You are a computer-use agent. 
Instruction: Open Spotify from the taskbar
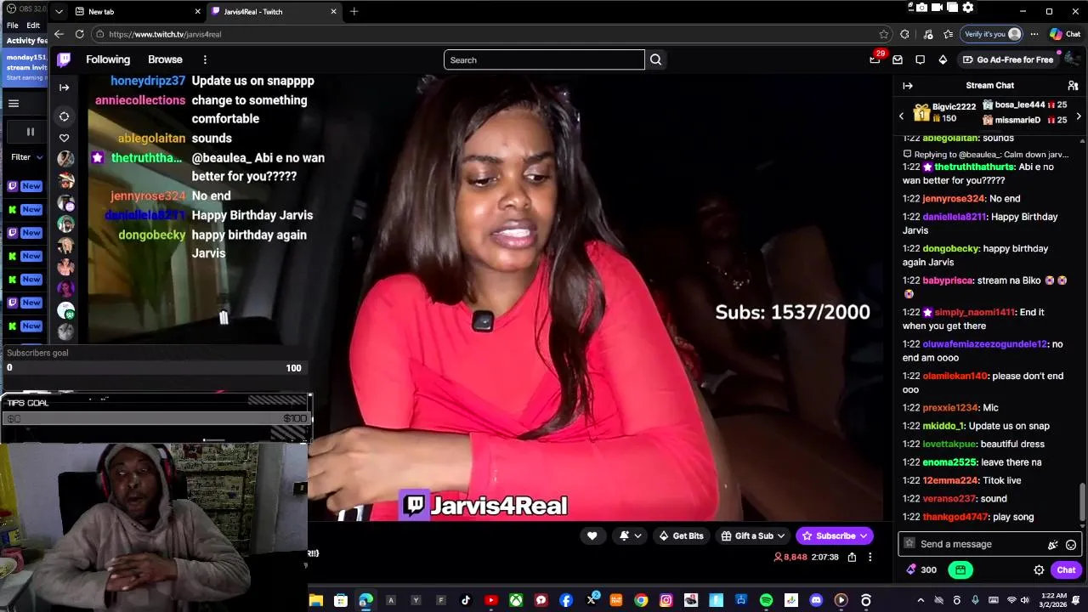[x=766, y=600]
